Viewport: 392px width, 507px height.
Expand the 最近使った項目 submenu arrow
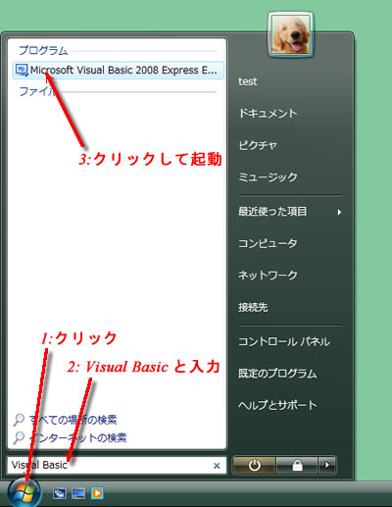pyautogui.click(x=339, y=212)
